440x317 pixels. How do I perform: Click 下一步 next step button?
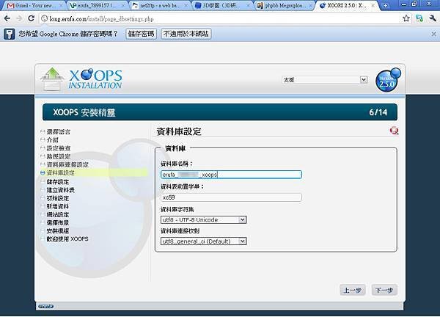click(384, 290)
